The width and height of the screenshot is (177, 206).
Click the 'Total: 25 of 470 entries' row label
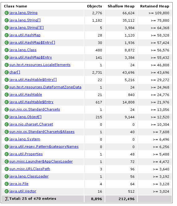coord(33,199)
